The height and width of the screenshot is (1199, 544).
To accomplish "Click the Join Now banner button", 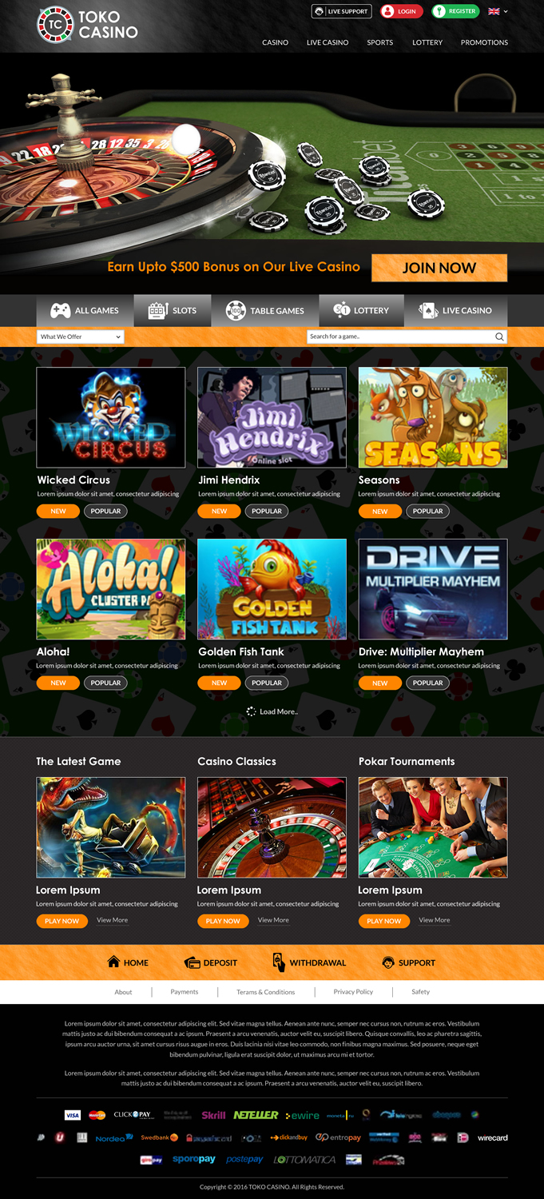I will 439,268.
